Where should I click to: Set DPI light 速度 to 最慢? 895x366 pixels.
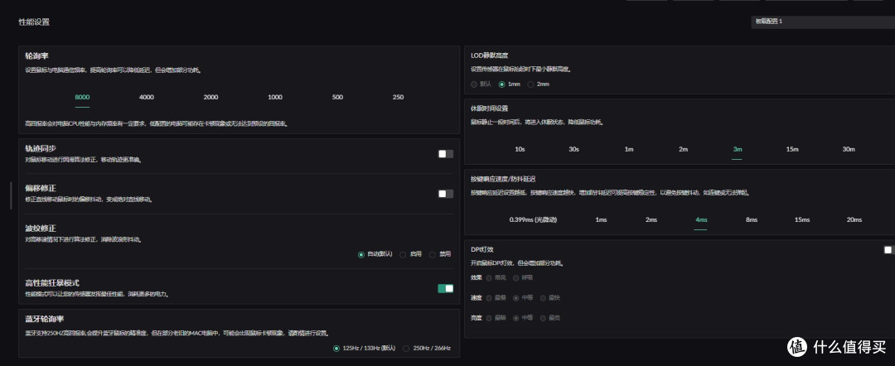(x=496, y=297)
